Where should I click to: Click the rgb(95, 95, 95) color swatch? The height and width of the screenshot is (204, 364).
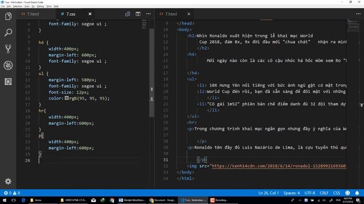click(x=67, y=98)
